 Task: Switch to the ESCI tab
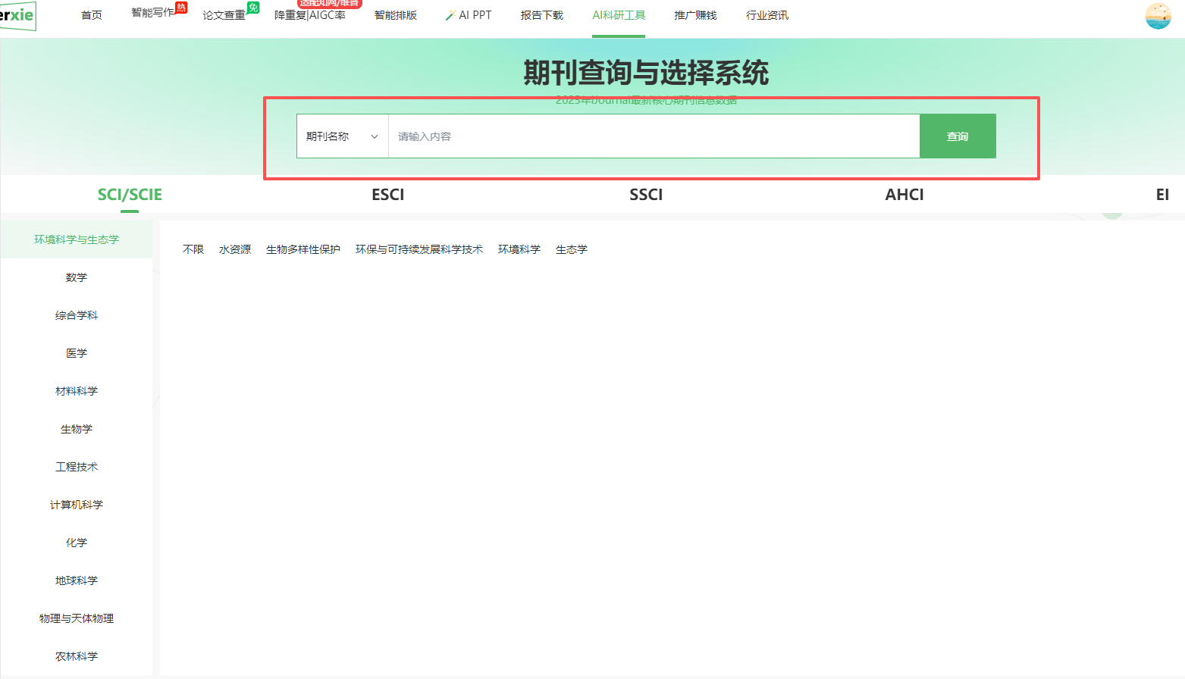(387, 195)
